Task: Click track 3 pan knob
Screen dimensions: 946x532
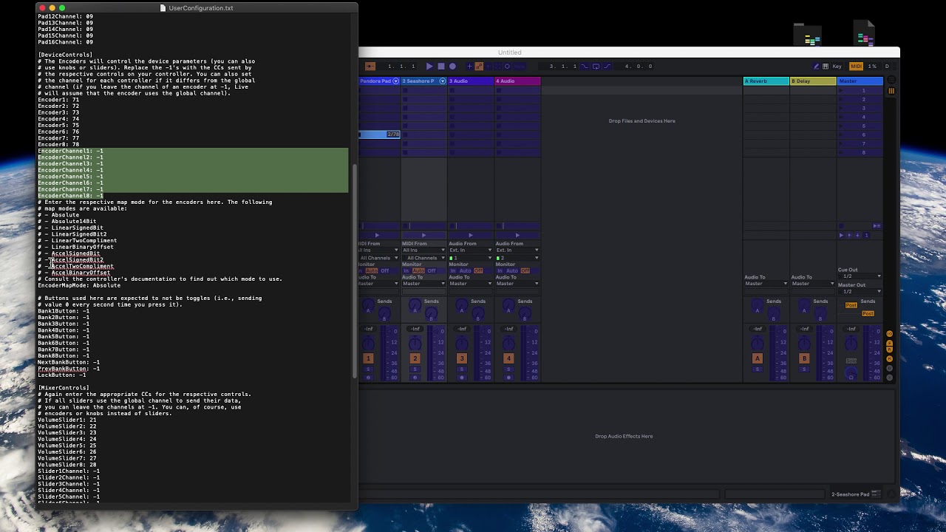Action: [x=462, y=344]
